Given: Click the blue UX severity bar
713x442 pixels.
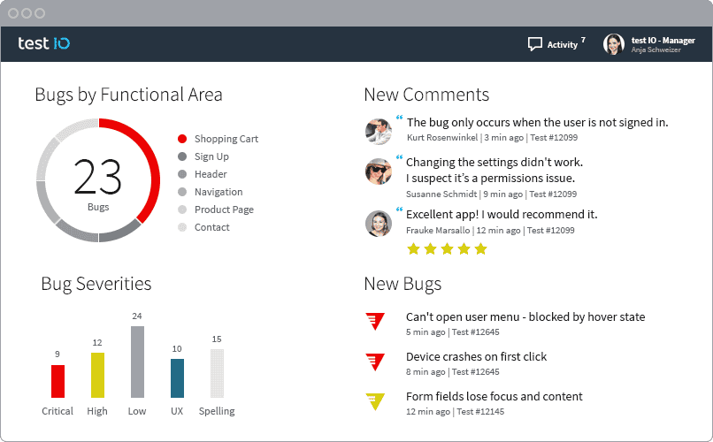Looking at the screenshot, I should pyautogui.click(x=177, y=377).
